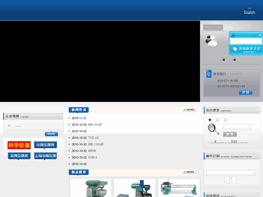The image size is (263, 197).
Task: Open news item SGB-II
Action: pos(92,158)
